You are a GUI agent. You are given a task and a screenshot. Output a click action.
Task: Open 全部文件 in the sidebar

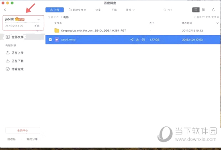click(23, 37)
